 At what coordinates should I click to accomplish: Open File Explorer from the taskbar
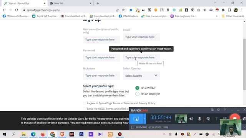point(23,134)
